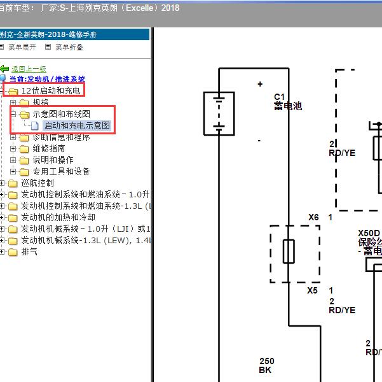Click the 说明和操作 folder icon
The width and height of the screenshot is (382, 382).
(24, 160)
